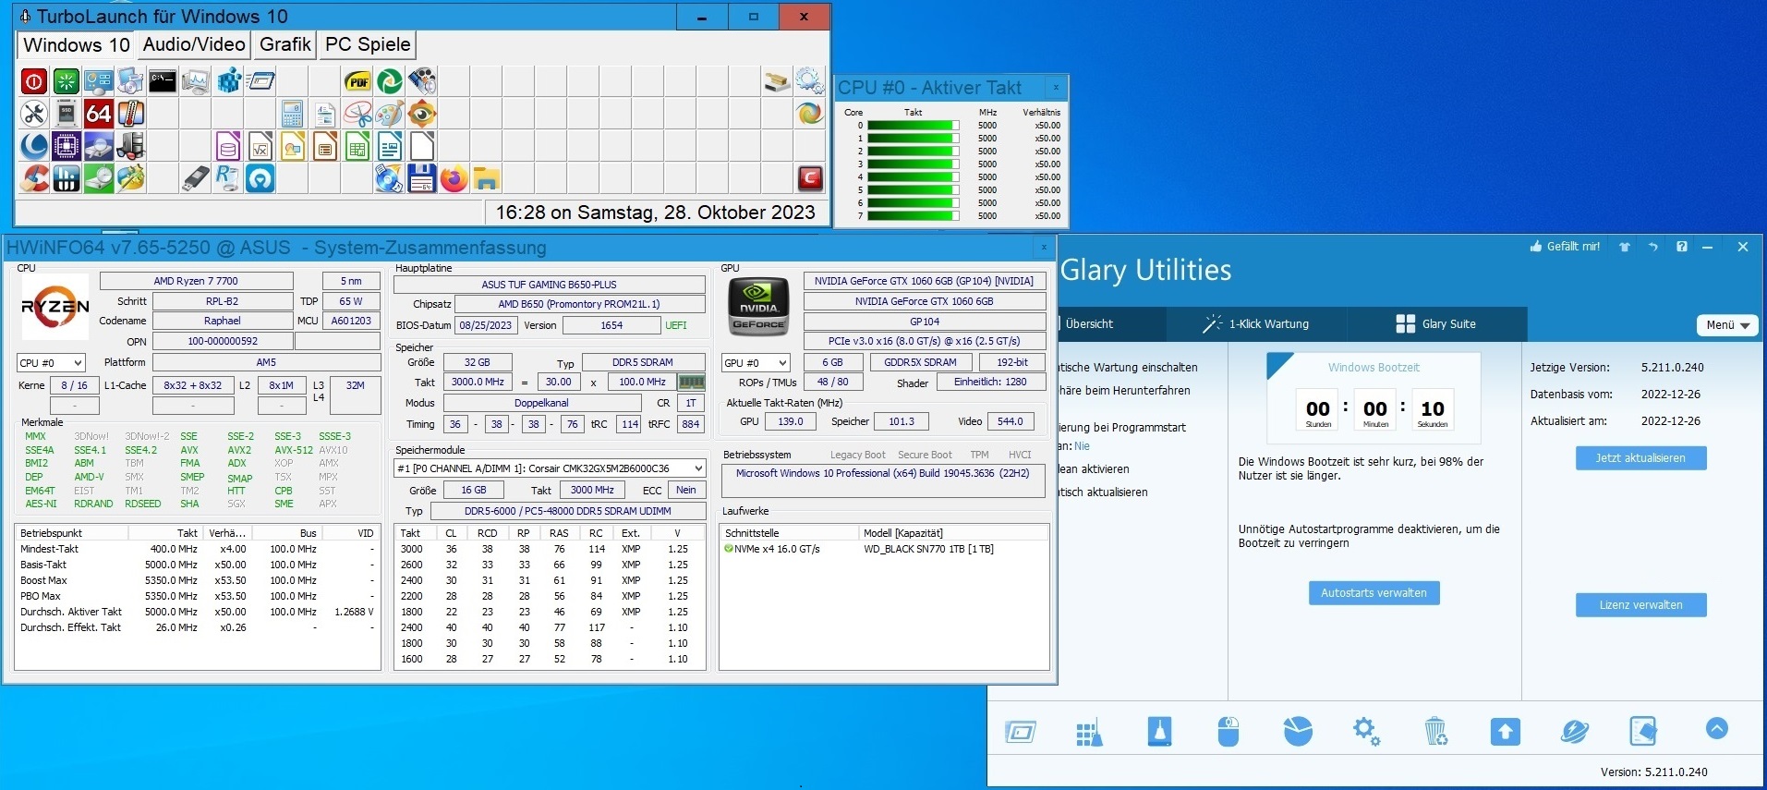Click the Lizenz verwalten button
Image resolution: width=1767 pixels, height=790 pixels.
[x=1640, y=605]
